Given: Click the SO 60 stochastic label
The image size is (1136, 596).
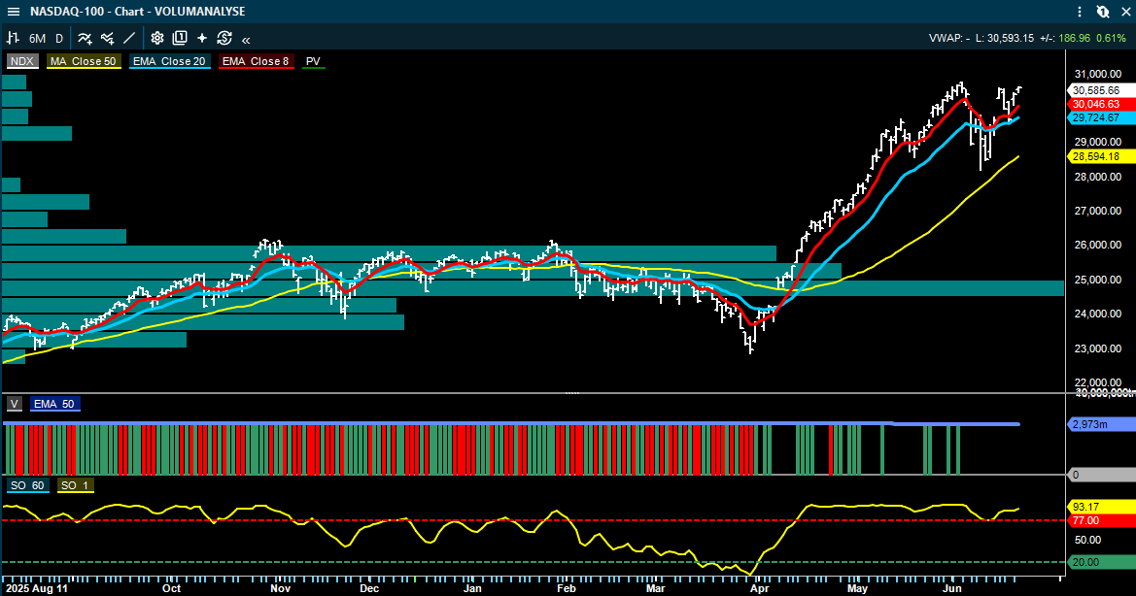Looking at the screenshot, I should [27, 485].
